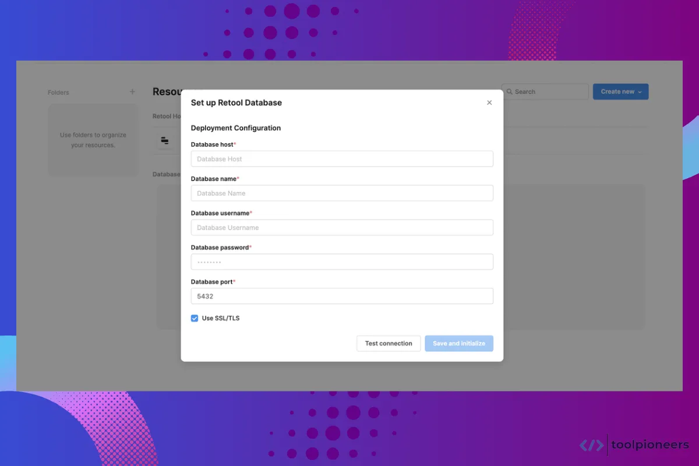Click the Database password field
The image size is (699, 466).
tap(342, 262)
